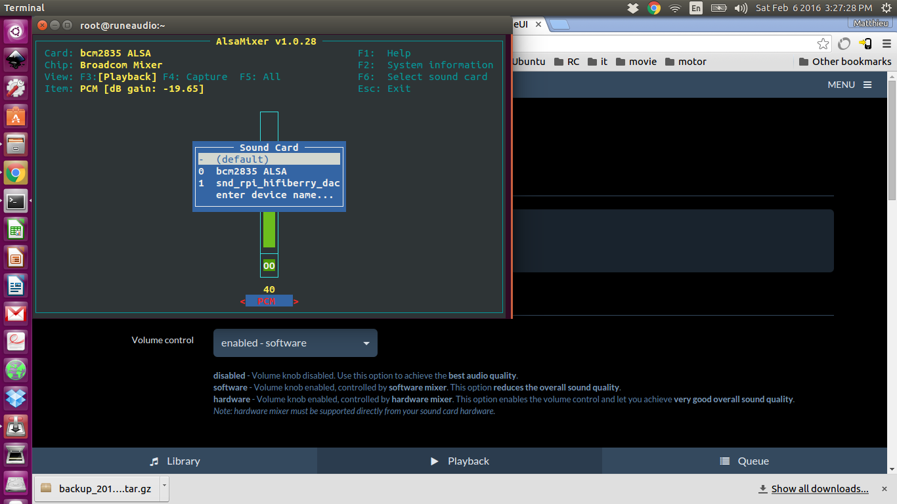Click the clock in the top panel
The image size is (897, 504).
[814, 8]
